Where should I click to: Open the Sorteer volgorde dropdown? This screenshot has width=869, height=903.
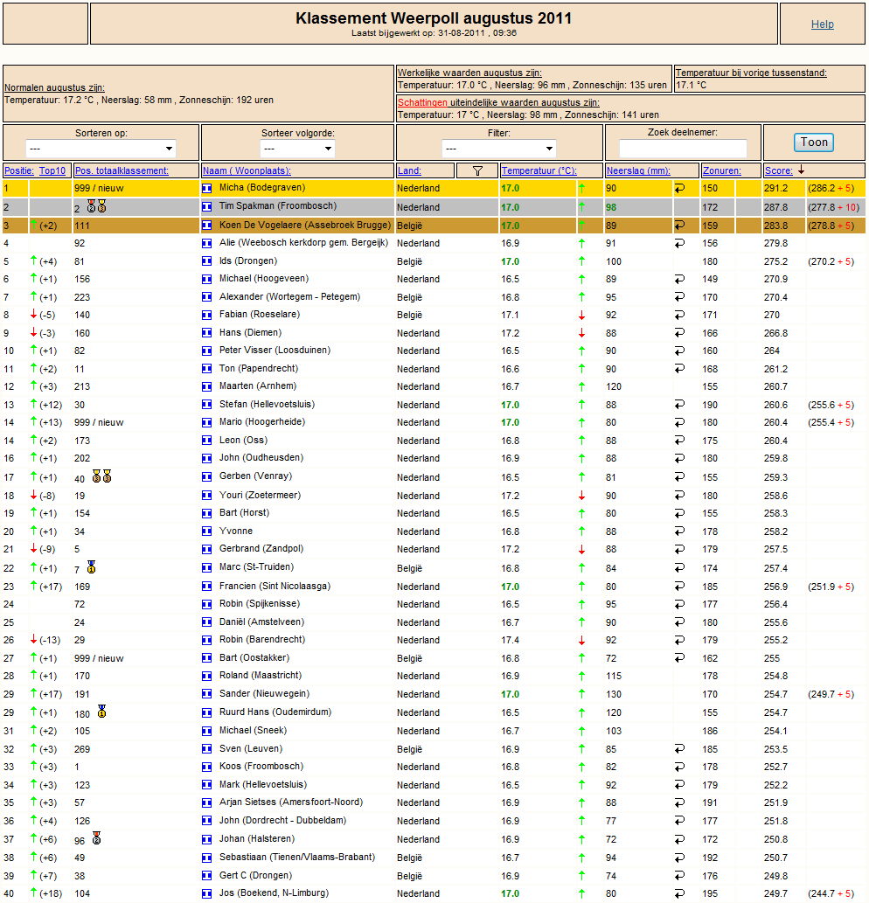(298, 149)
